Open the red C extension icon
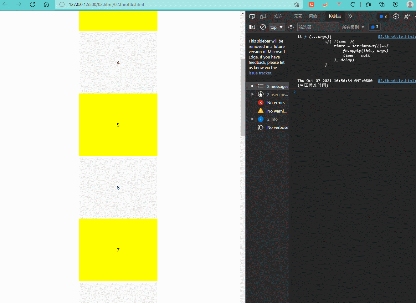The height and width of the screenshot is (303, 416). click(311, 4)
